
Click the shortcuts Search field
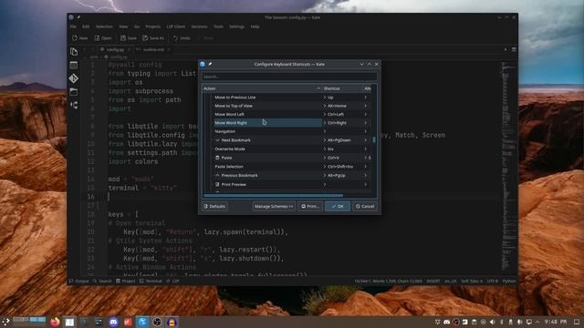289,77
